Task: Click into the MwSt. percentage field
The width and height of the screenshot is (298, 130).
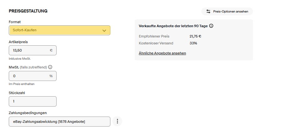Action: (33, 76)
